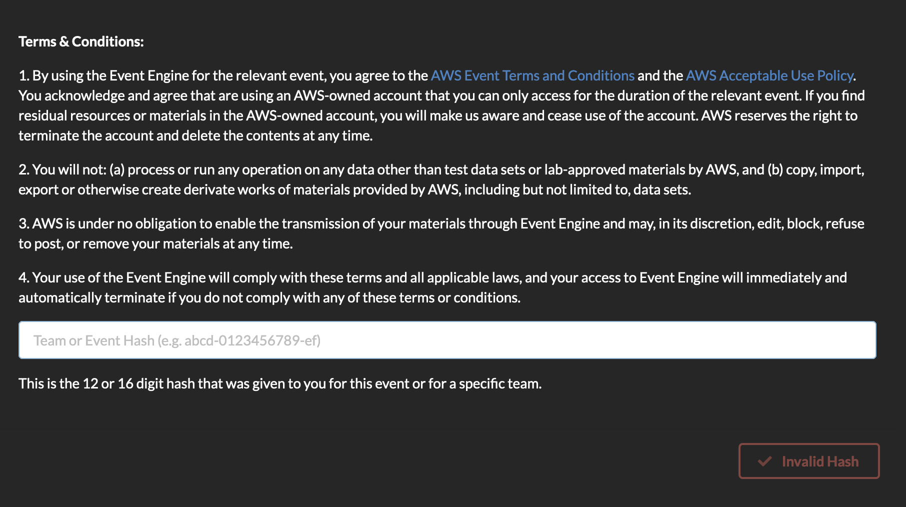Click the line starting '3. AWS is under no obligation'
Image resolution: width=906 pixels, height=507 pixels.
pos(441,223)
